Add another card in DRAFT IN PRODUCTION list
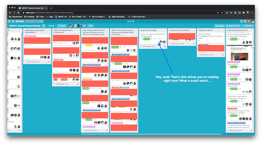 (61, 84)
